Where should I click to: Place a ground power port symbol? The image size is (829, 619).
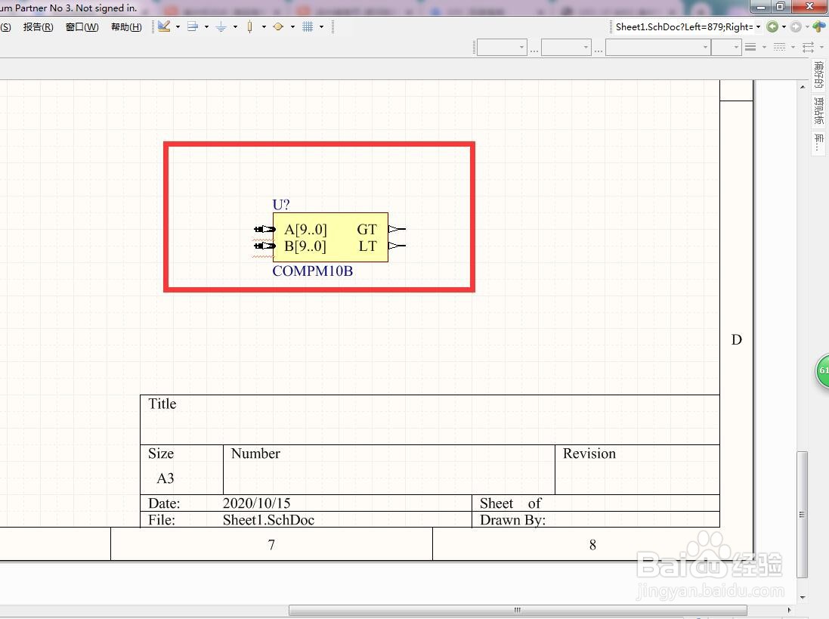pyautogui.click(x=221, y=26)
